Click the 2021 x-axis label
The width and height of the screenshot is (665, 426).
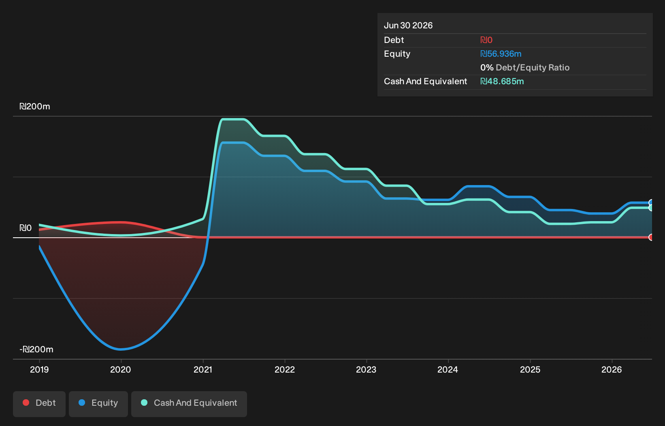pos(203,369)
